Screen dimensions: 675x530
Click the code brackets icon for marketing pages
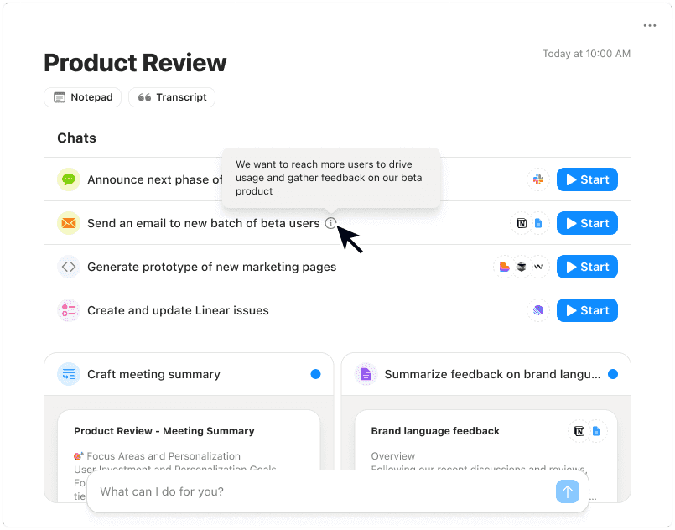coord(68,266)
